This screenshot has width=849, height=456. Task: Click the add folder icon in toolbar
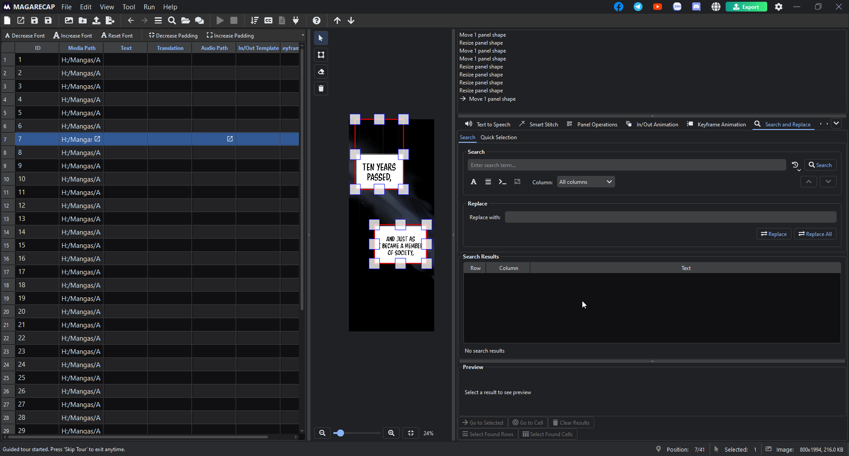coord(83,20)
